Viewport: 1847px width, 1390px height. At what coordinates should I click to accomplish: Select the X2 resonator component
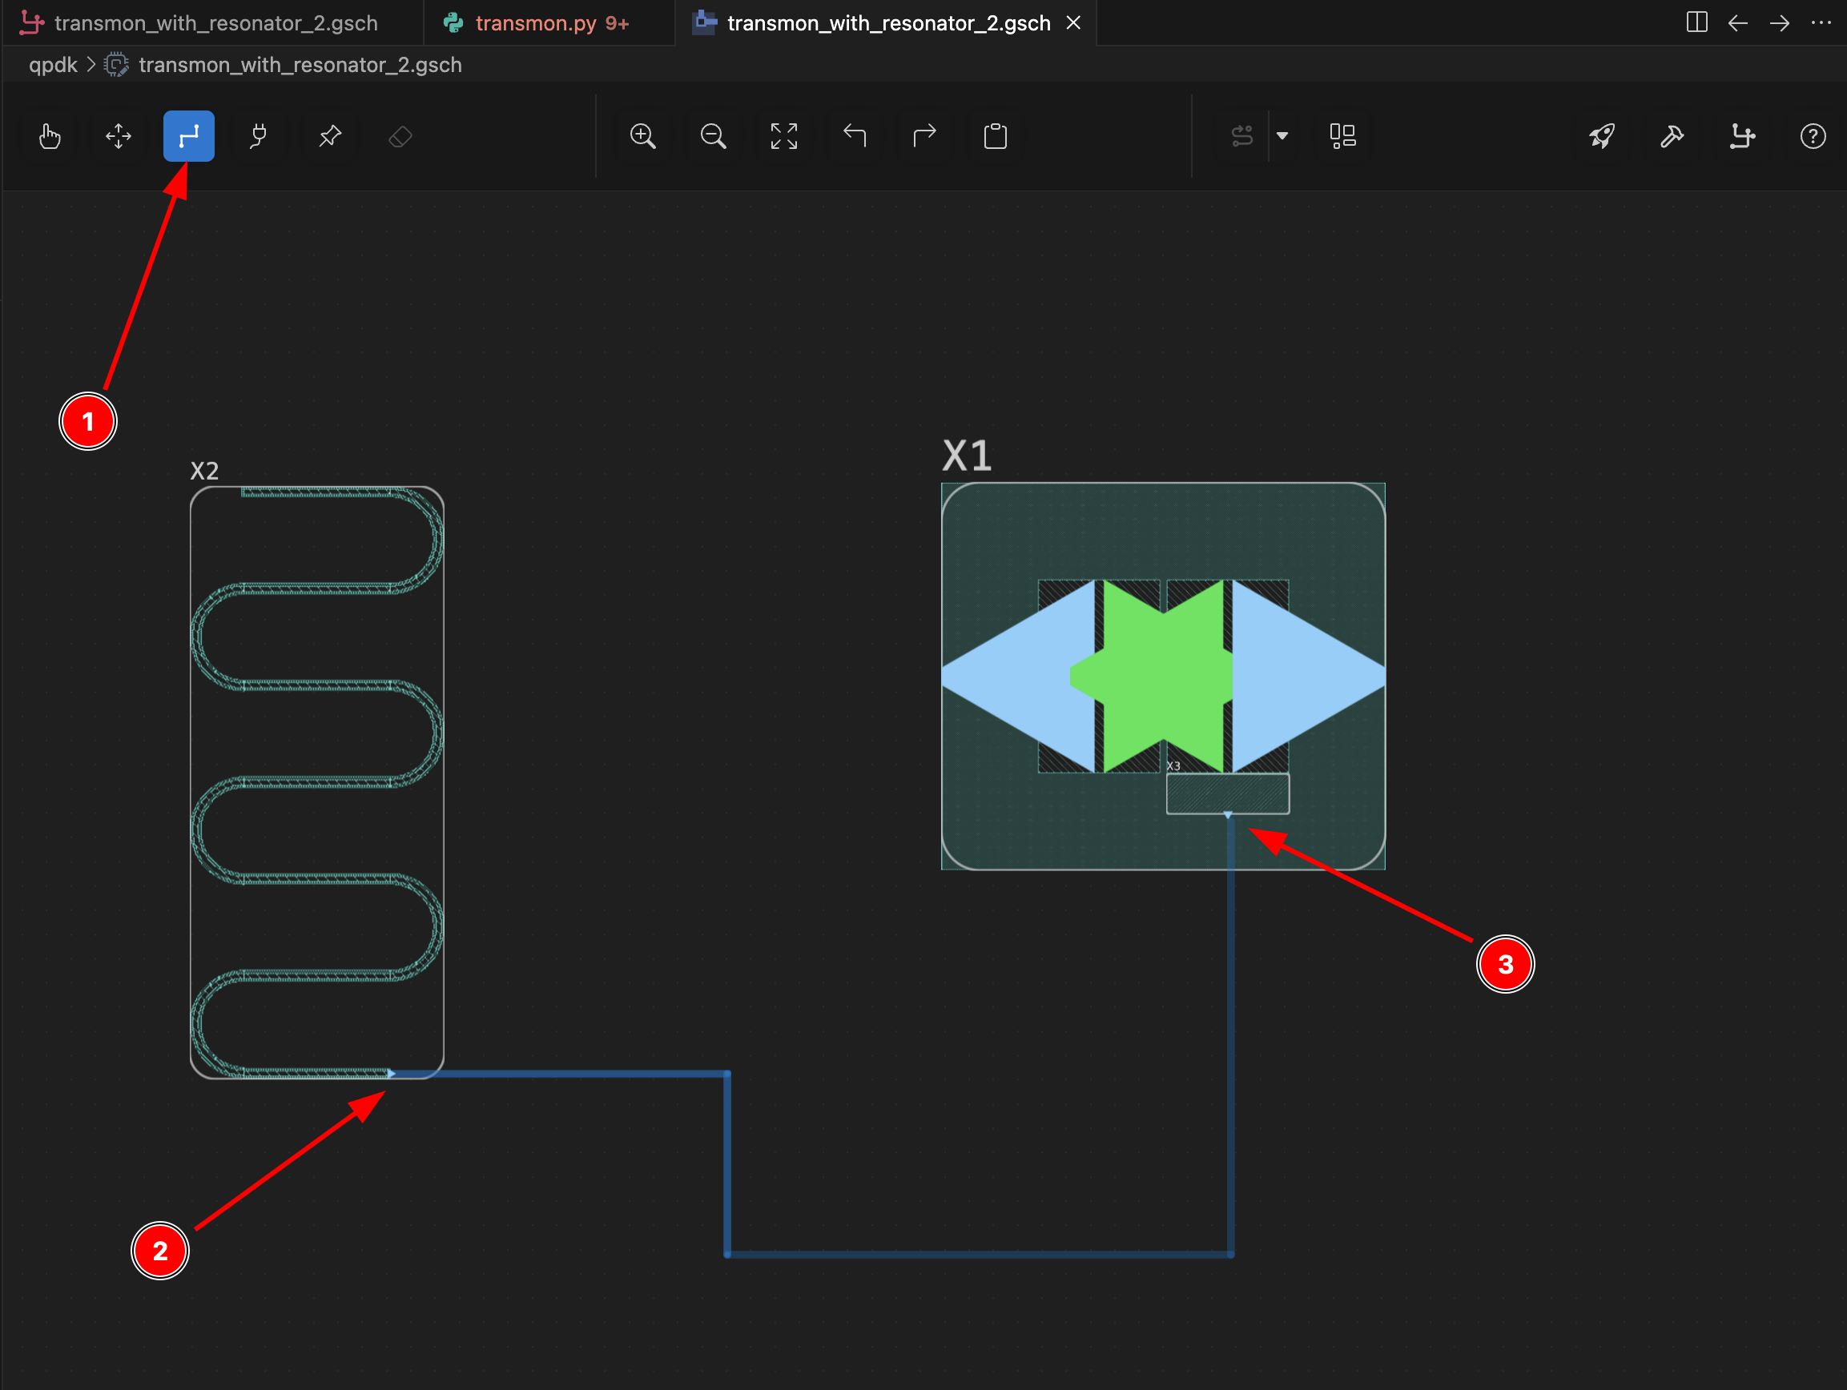click(316, 782)
